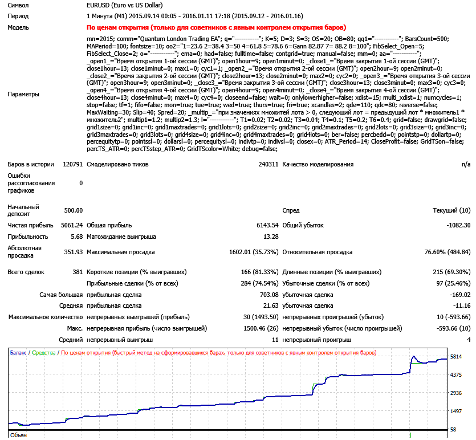Click the gross profit value 6143.54
The image size is (476, 440).
[267, 226]
